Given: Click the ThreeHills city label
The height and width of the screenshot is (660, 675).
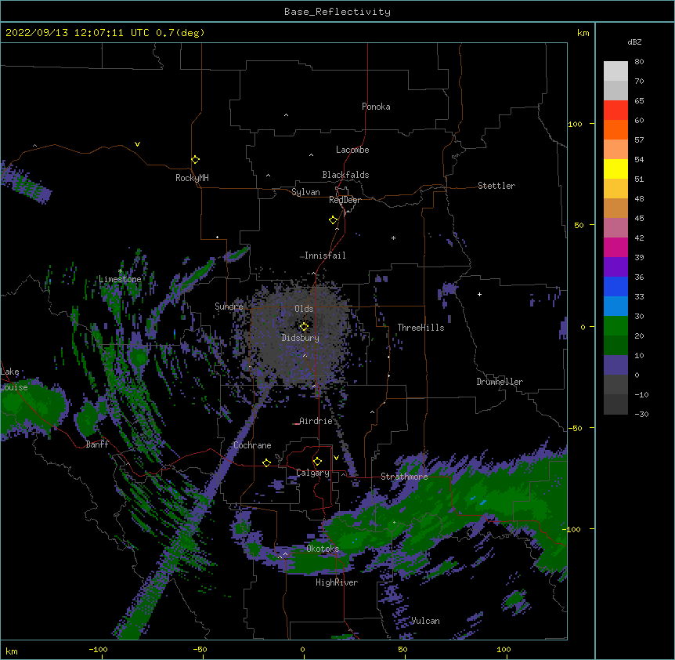Looking at the screenshot, I should click(x=421, y=328).
